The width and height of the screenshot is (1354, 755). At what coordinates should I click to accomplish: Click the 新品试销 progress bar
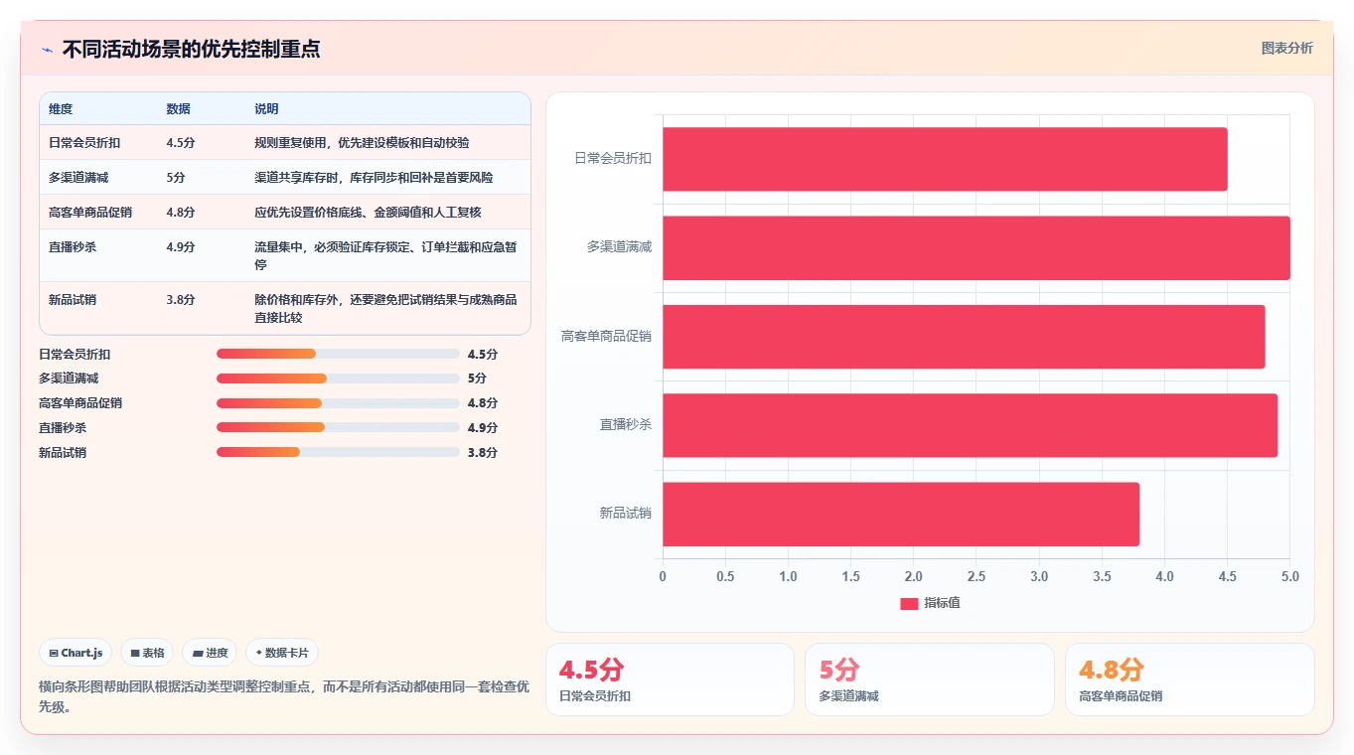pyautogui.click(x=338, y=453)
